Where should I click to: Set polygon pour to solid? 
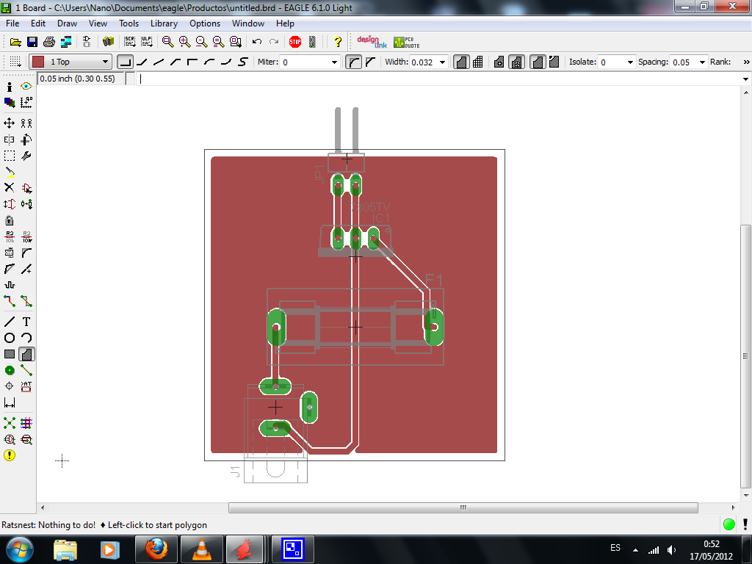pos(461,62)
